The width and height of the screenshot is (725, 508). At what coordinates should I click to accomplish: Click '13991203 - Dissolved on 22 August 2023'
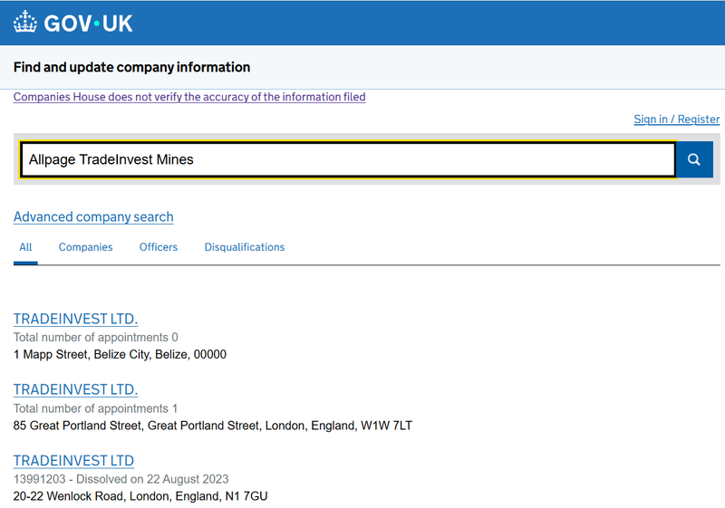click(121, 479)
